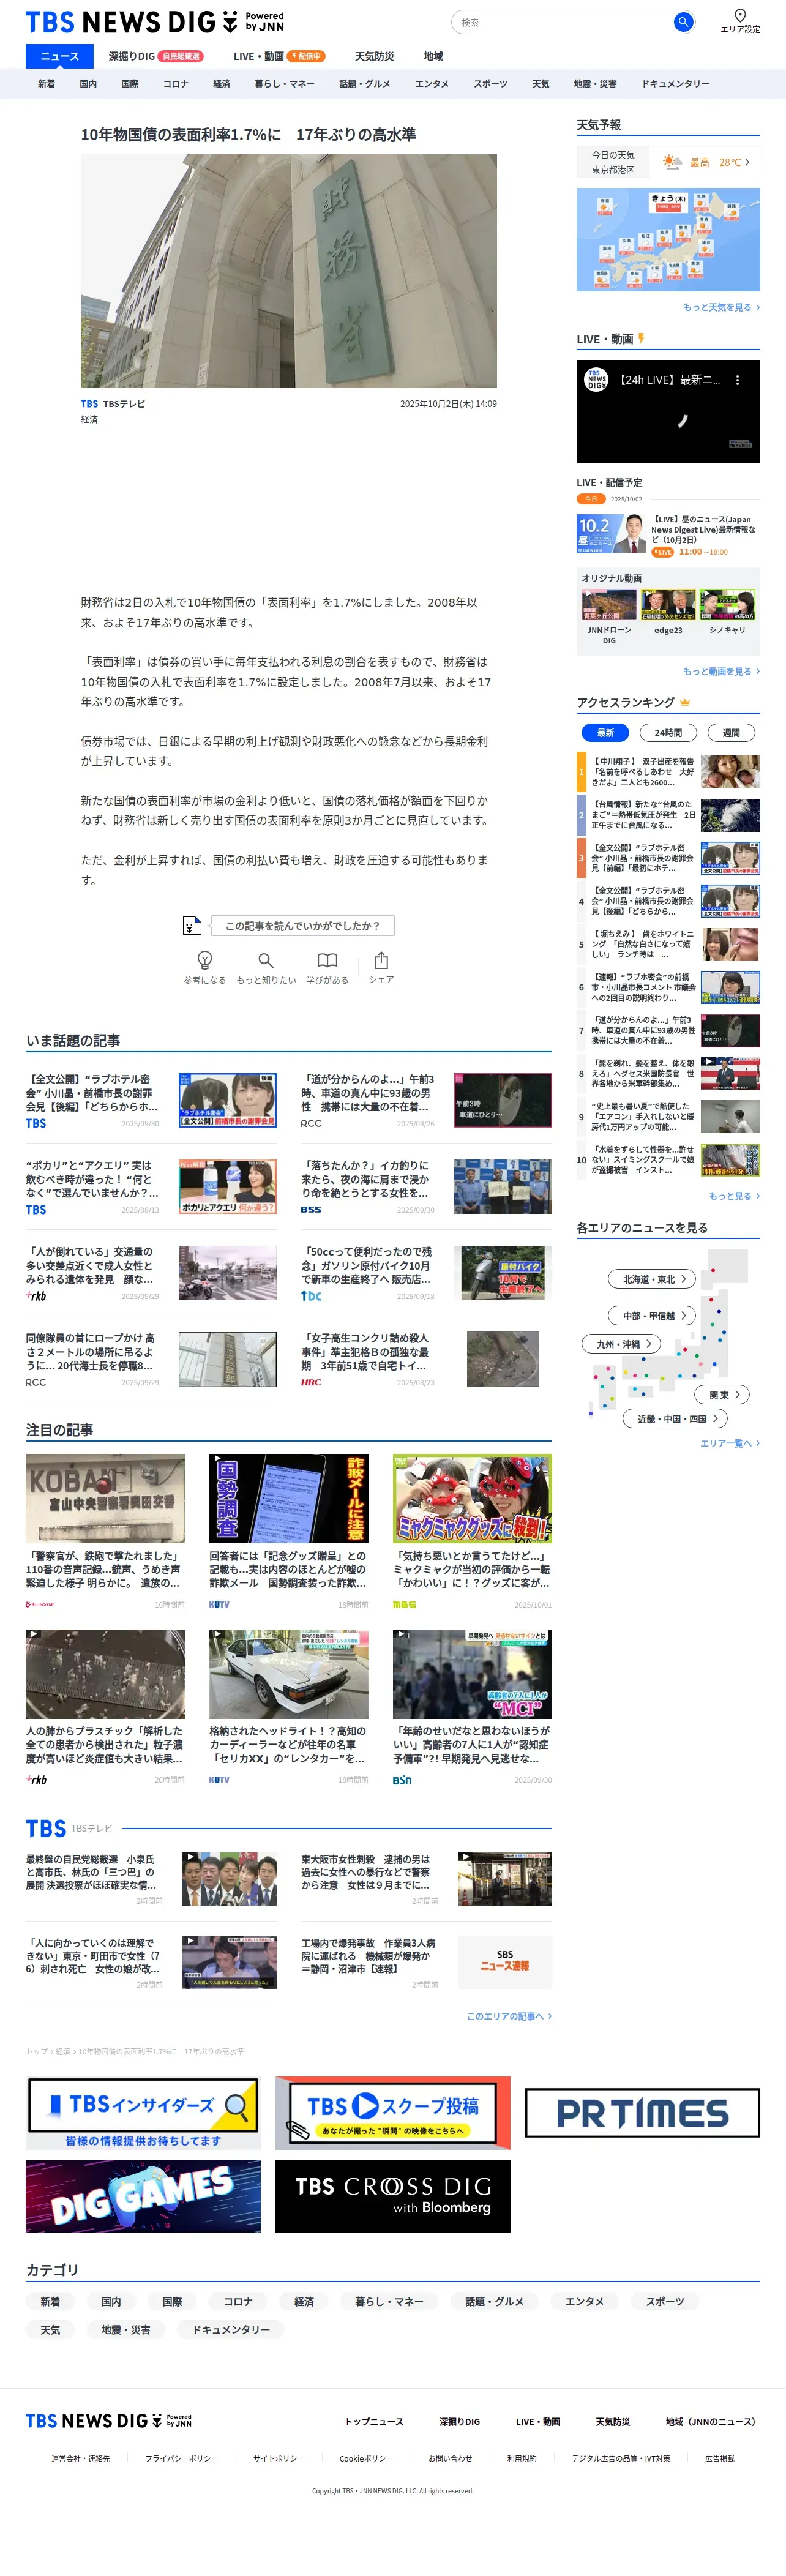Open the 新着 sub-navigation item
Image resolution: width=786 pixels, height=2576 pixels.
click(46, 84)
